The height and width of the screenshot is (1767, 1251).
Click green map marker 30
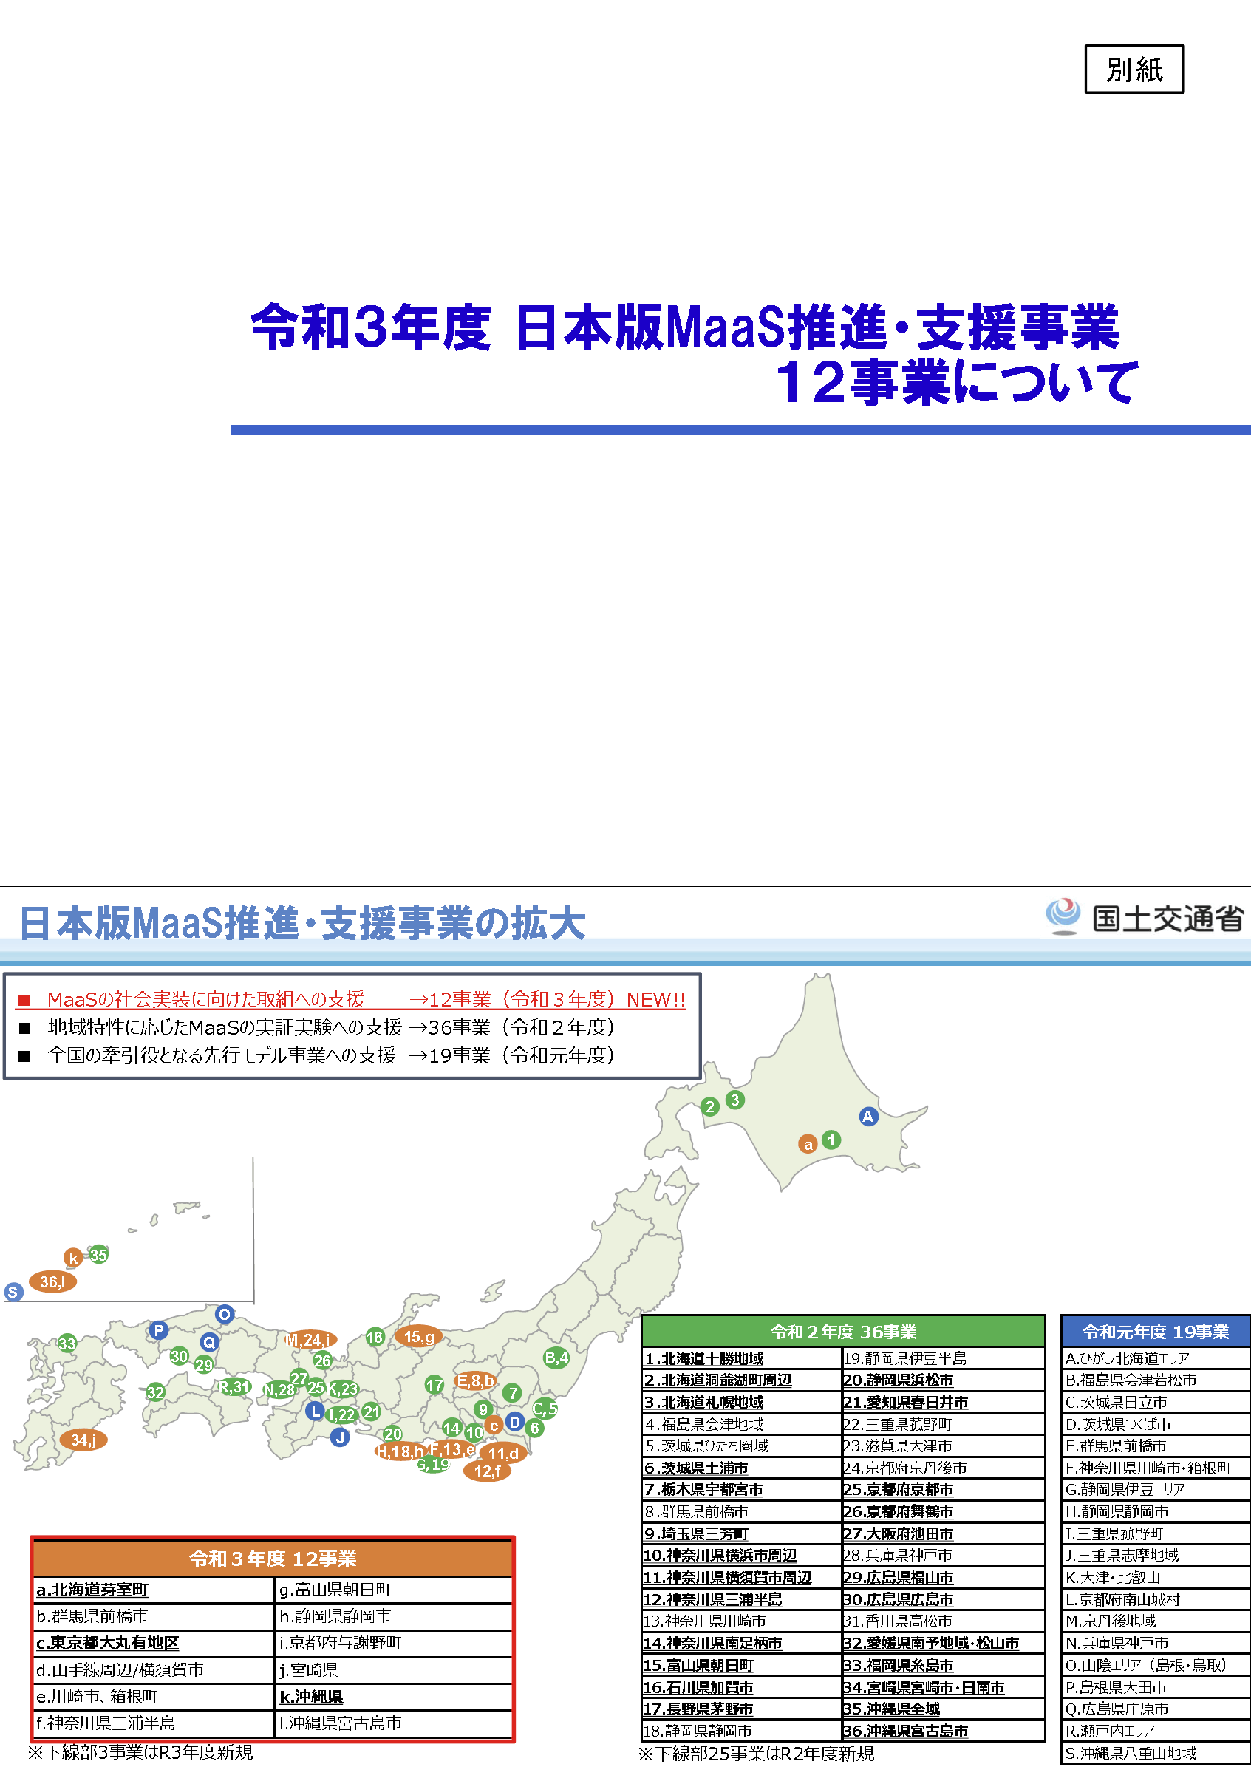pyautogui.click(x=179, y=1356)
